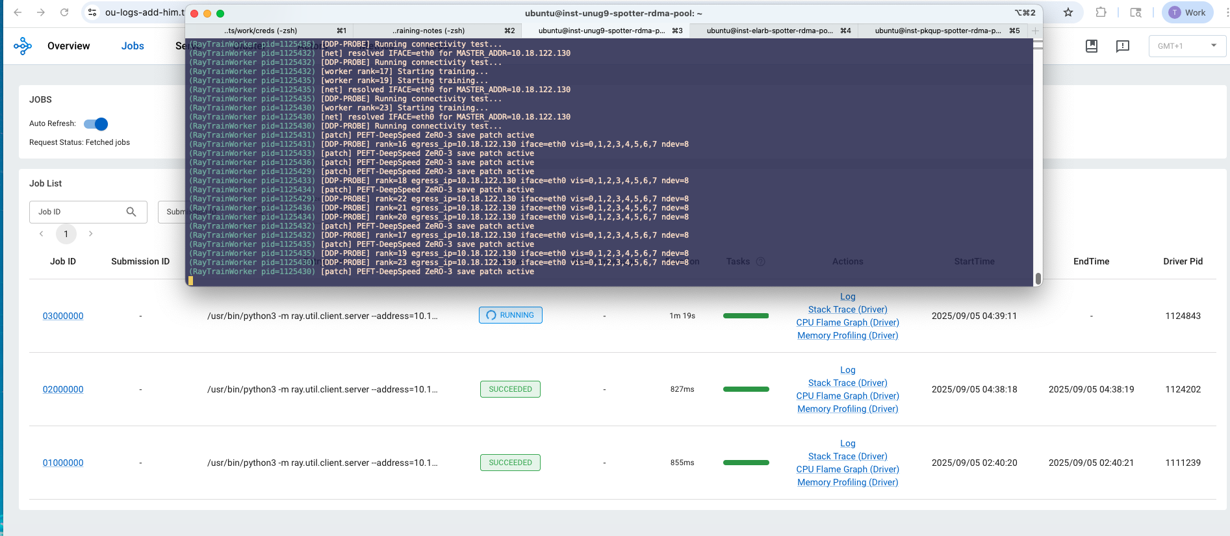1230x536 pixels.
Task: Go to previous page of job list
Action: pyautogui.click(x=42, y=234)
